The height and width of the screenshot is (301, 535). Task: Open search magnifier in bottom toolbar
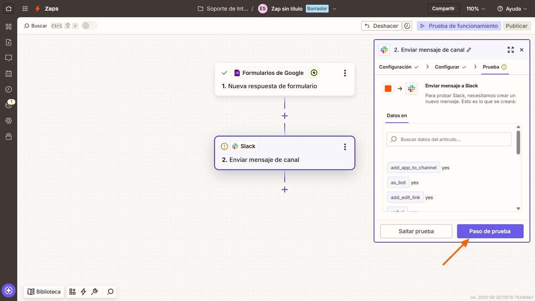pyautogui.click(x=110, y=292)
